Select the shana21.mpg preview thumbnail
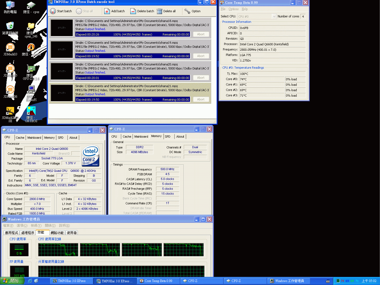Screen dimensions: 380x285 click(62, 93)
